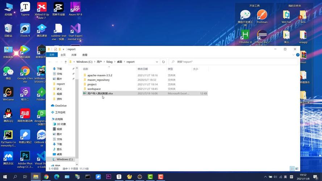Open quick access toolbar customize dropdown

[63, 49]
